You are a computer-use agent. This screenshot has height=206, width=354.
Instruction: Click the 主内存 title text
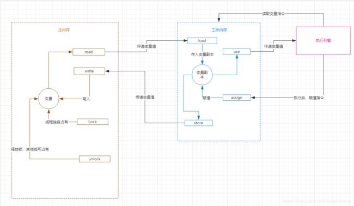coord(64,30)
